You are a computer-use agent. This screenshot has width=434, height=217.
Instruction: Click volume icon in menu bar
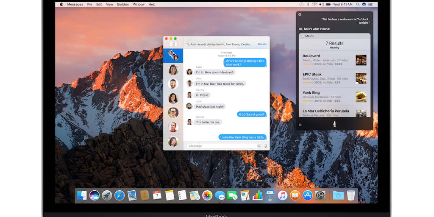pos(321,4)
